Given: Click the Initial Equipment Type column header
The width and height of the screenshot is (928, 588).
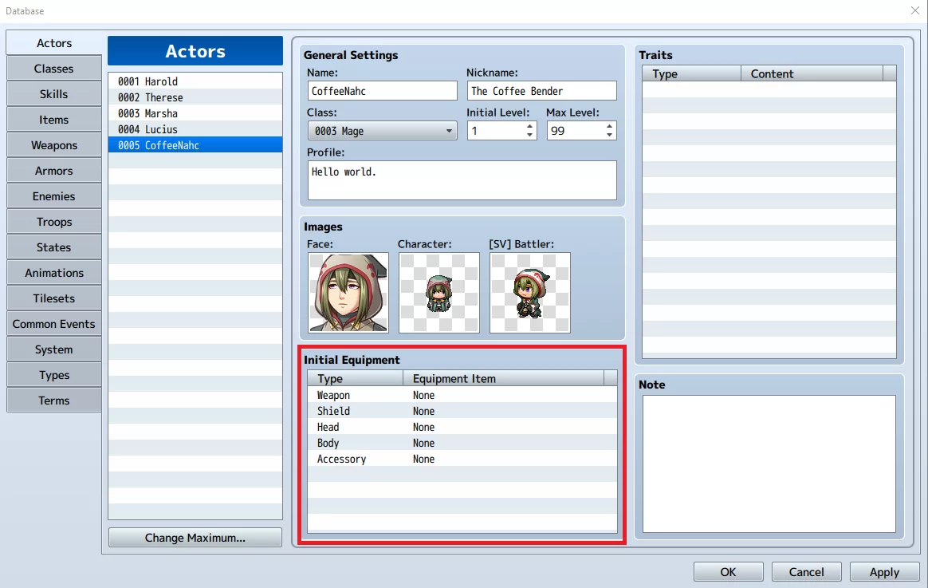Looking at the screenshot, I should tap(355, 378).
